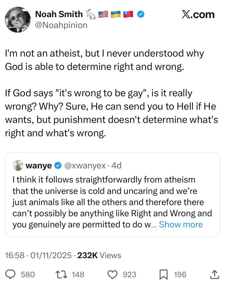Screen dimensions: 225x284
Task: Click the X.com logo
Action: click(198, 14)
